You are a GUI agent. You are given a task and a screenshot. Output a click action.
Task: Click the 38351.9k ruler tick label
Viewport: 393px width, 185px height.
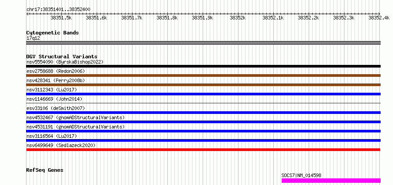(x=202, y=18)
